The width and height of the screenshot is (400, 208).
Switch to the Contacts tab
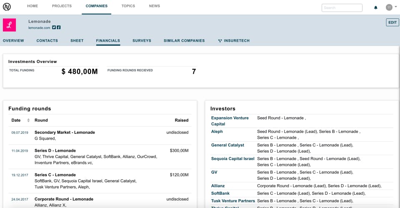point(47,40)
